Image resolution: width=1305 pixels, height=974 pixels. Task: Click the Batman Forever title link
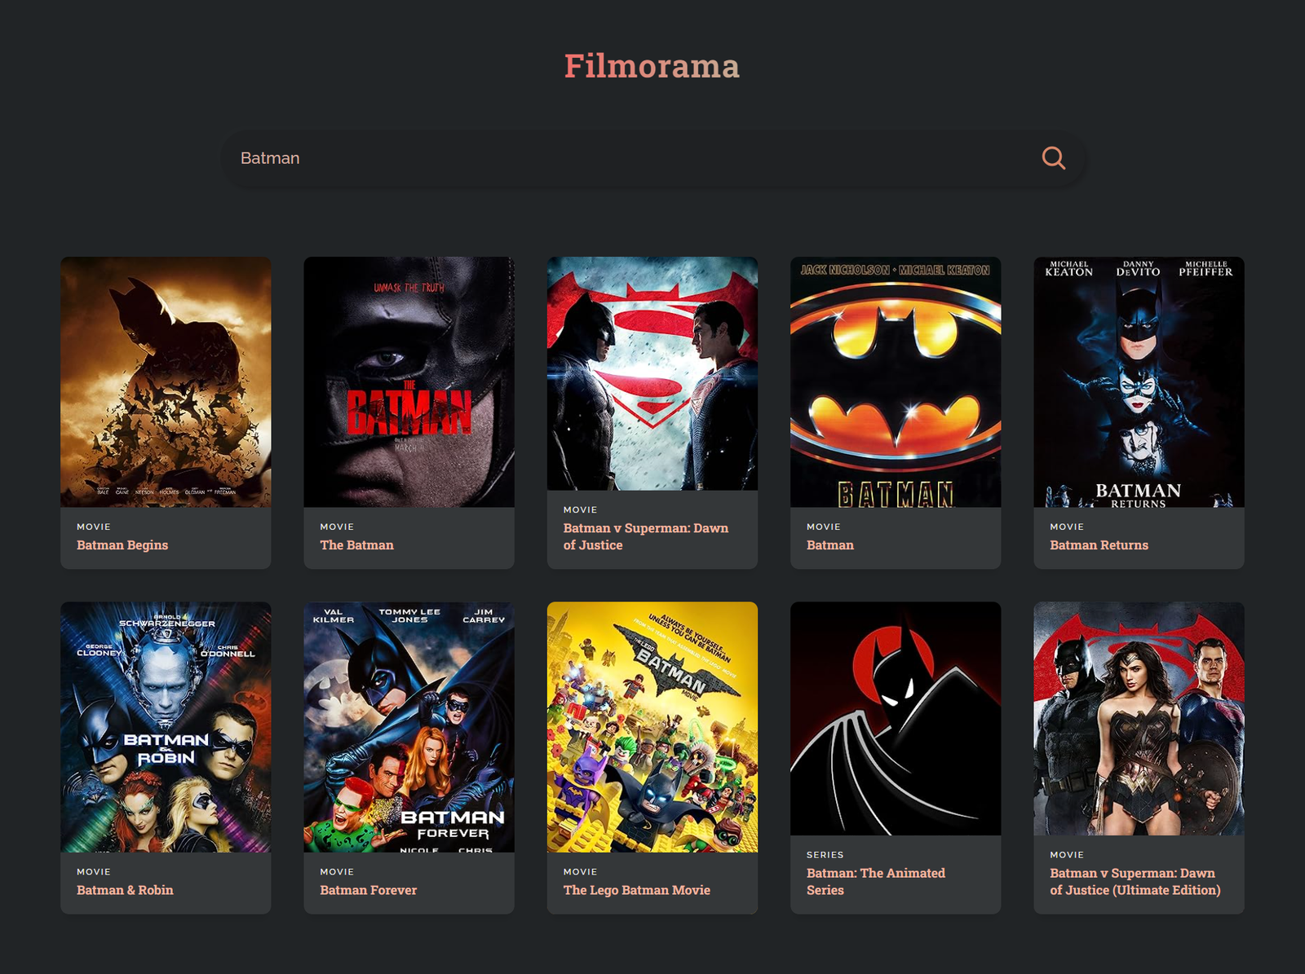click(368, 890)
